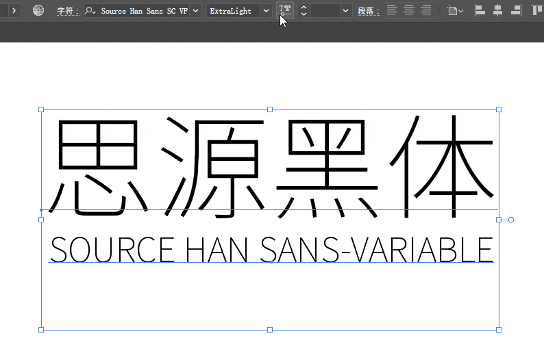Open the font size dropdown arrow

click(345, 11)
